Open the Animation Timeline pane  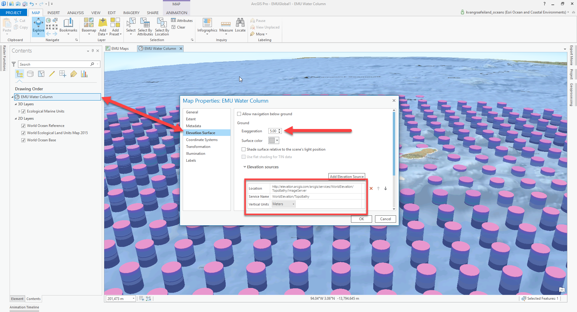pos(24,307)
